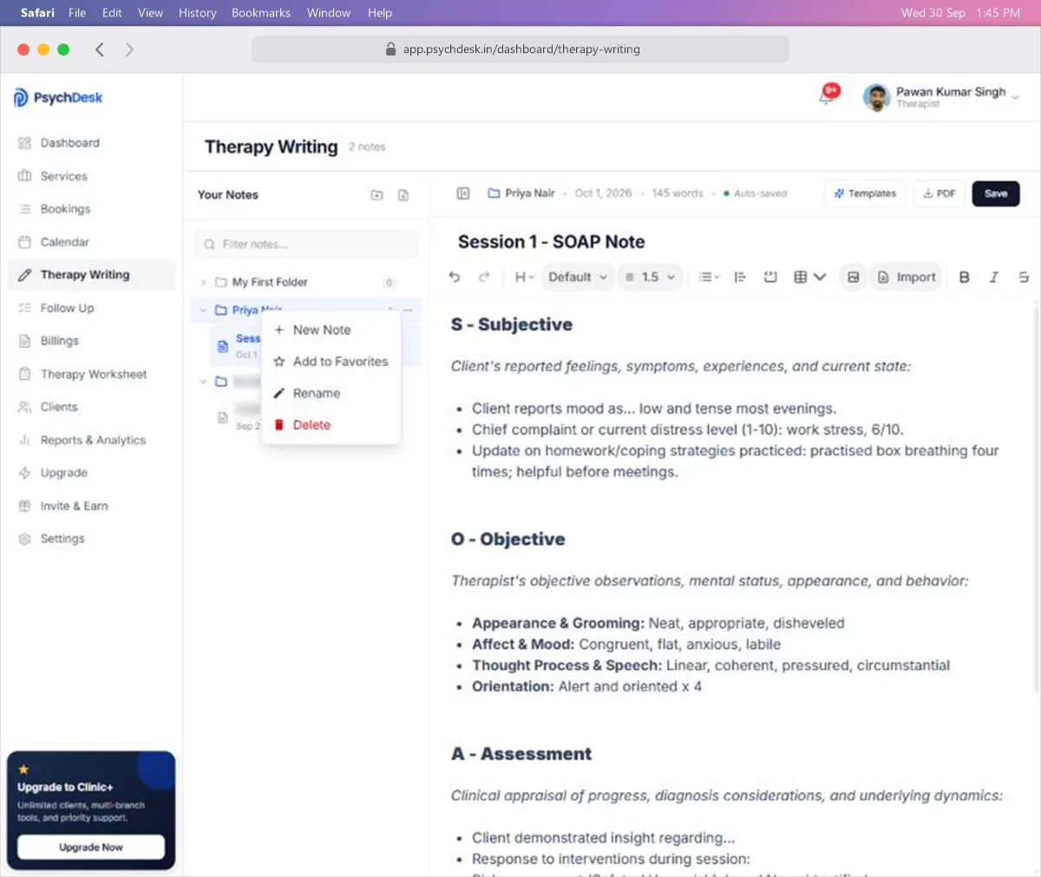Viewport: 1041px width, 877px height.
Task: Collapse the notes sidebar panel icon
Action: (463, 193)
